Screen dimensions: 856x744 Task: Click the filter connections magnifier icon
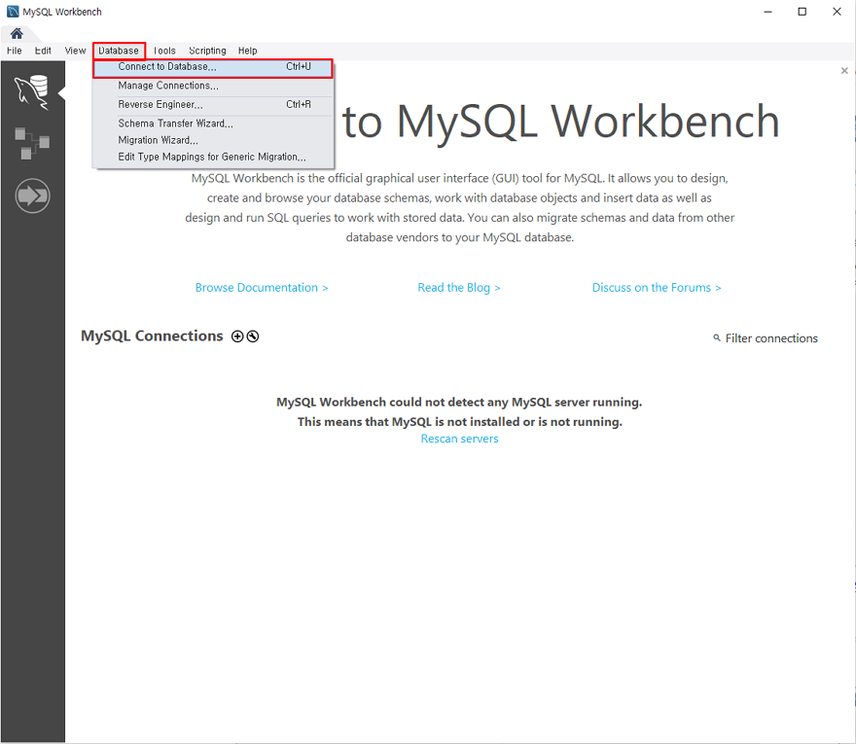[717, 337]
